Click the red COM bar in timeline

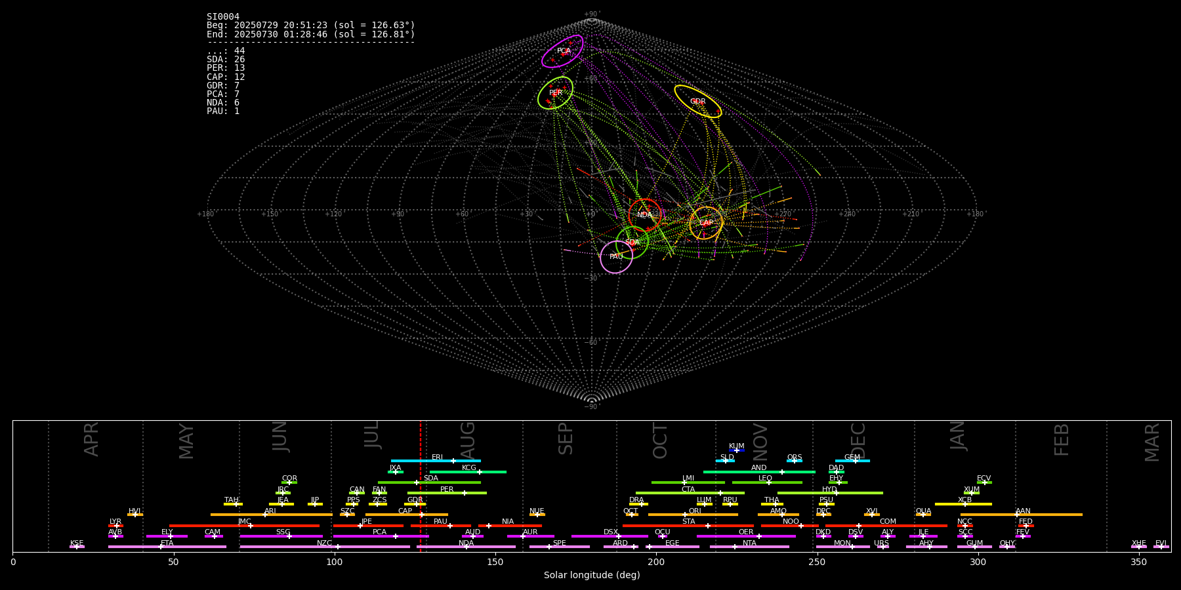[886, 526]
